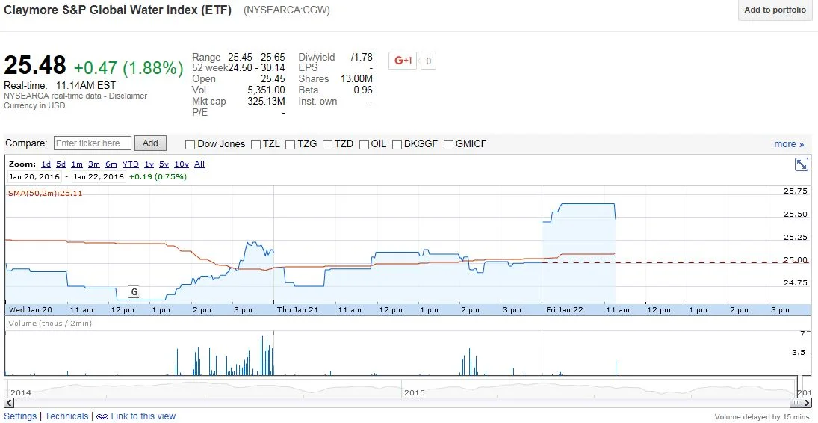Viewport: 818px width, 423px height.
Task: Enable BKGGF comparison checkbox
Action: [x=397, y=144]
